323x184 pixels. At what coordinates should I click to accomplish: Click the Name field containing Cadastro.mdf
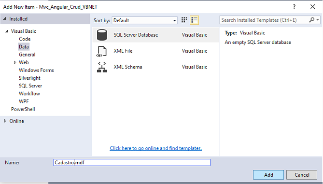132,162
